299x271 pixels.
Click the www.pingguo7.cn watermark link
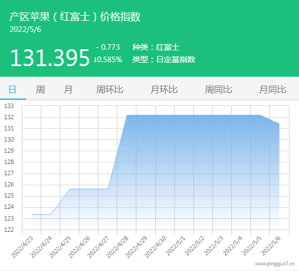pyautogui.click(x=275, y=264)
